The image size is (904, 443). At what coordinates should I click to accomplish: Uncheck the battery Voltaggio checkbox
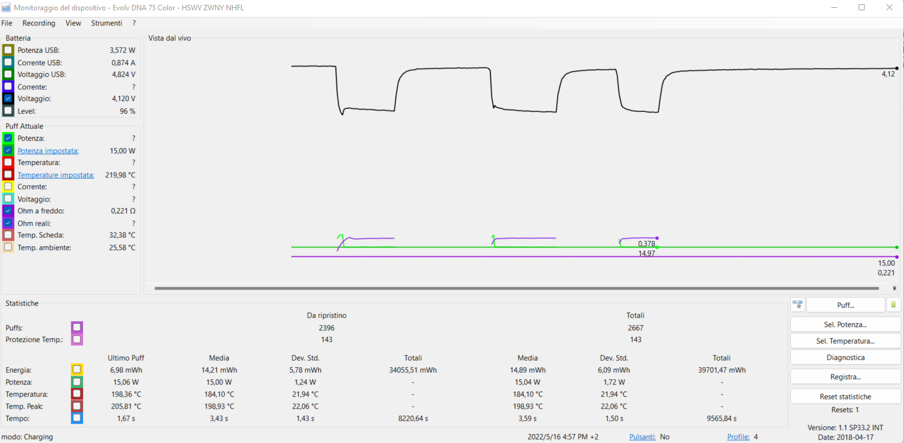click(8, 99)
